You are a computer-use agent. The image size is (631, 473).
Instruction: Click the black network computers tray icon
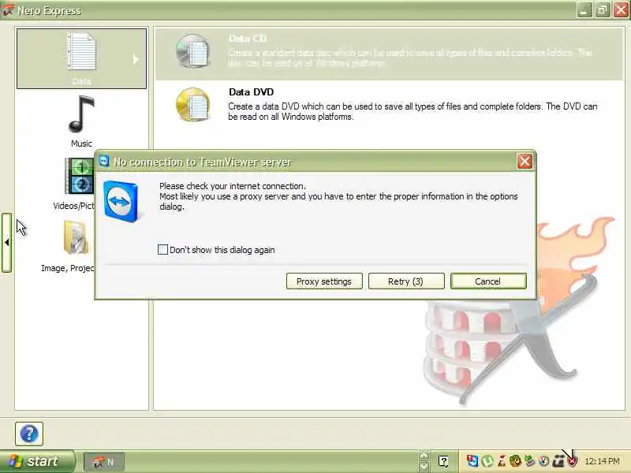(x=558, y=461)
